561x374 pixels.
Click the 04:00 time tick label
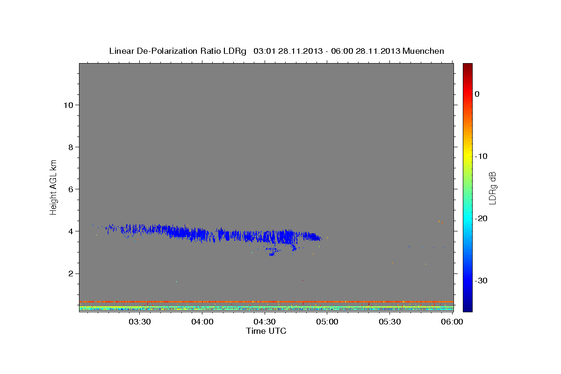pos(202,322)
